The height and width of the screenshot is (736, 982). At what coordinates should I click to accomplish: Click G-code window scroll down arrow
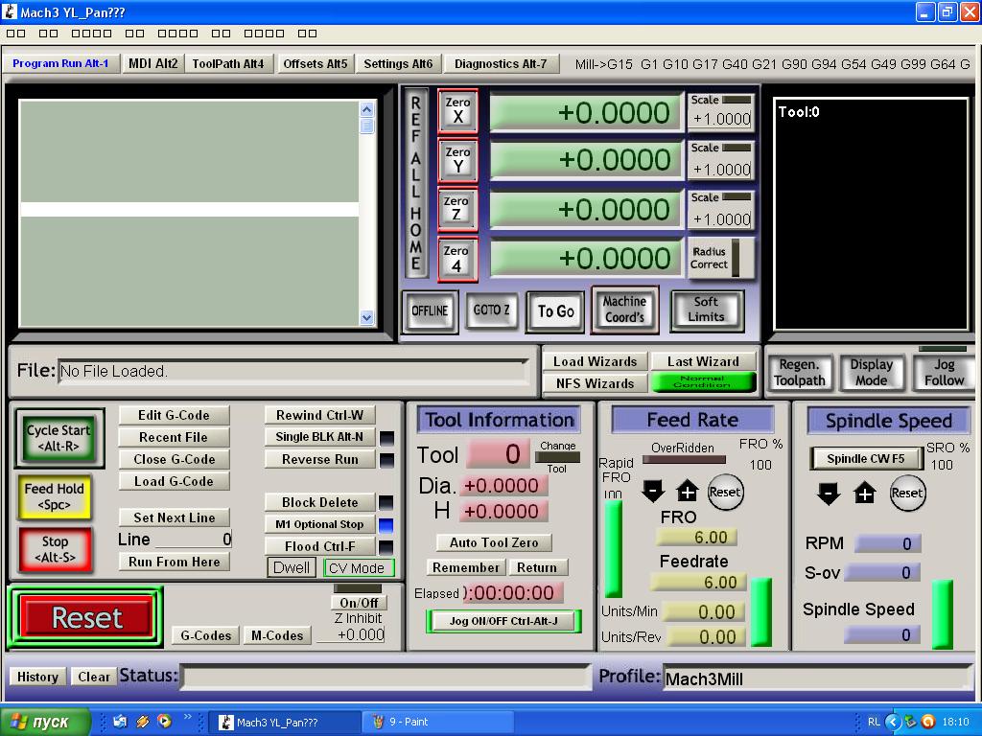tap(367, 317)
